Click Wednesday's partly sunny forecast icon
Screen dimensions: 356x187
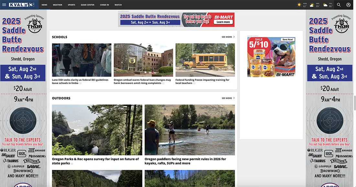[312, 5]
